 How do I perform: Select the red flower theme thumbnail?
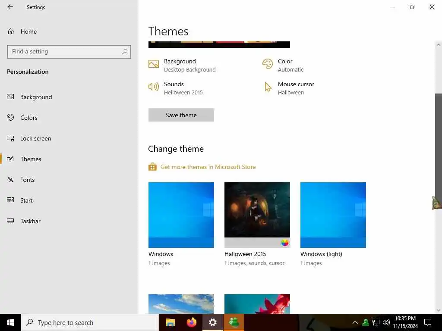point(257,304)
